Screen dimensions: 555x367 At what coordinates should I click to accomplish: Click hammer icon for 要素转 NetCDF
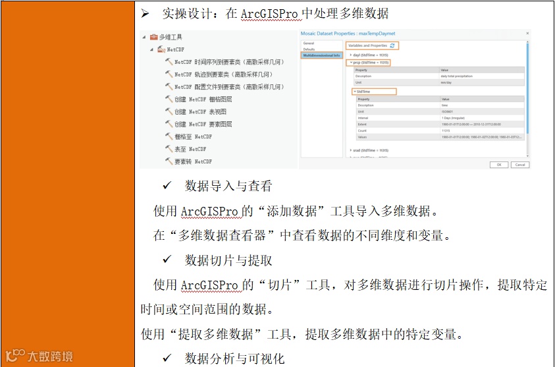169,161
